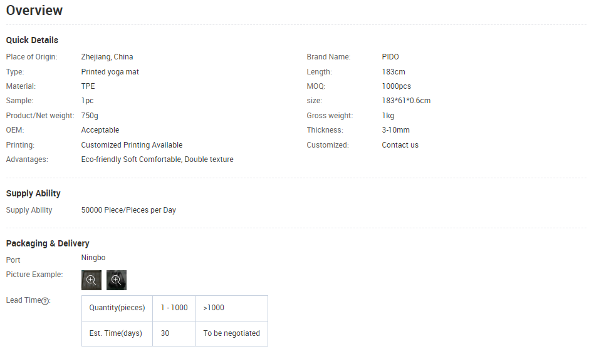Click the Packaging & Delivery heading

pyautogui.click(x=48, y=243)
